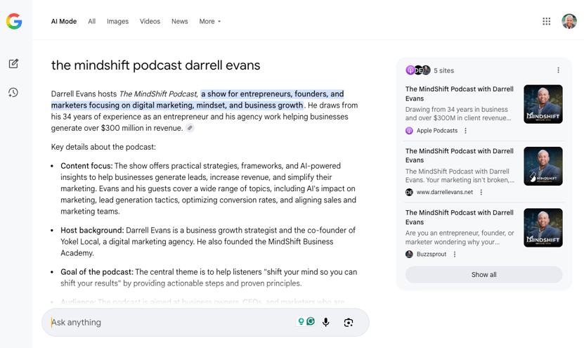584x348 pixels.
Task: Open the Buzzsprout result thumbnail
Action: pos(543,228)
